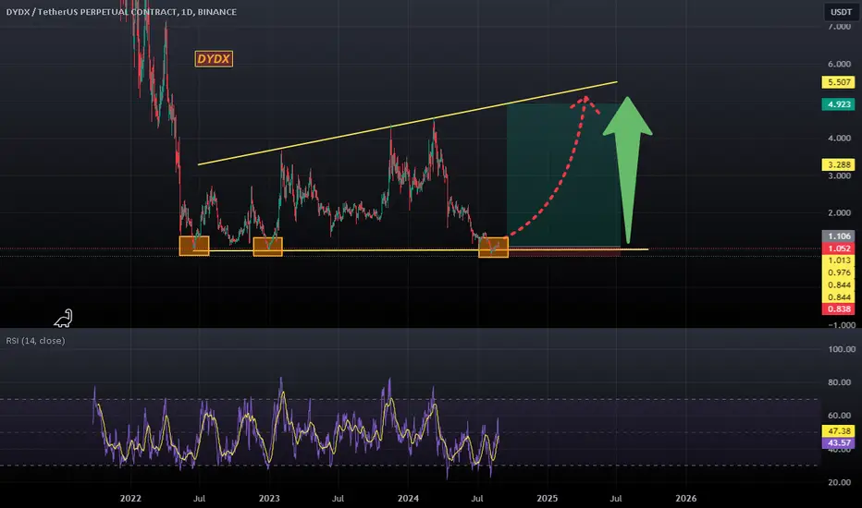Click the 0.838 red price label
The image size is (862, 508).
point(838,308)
